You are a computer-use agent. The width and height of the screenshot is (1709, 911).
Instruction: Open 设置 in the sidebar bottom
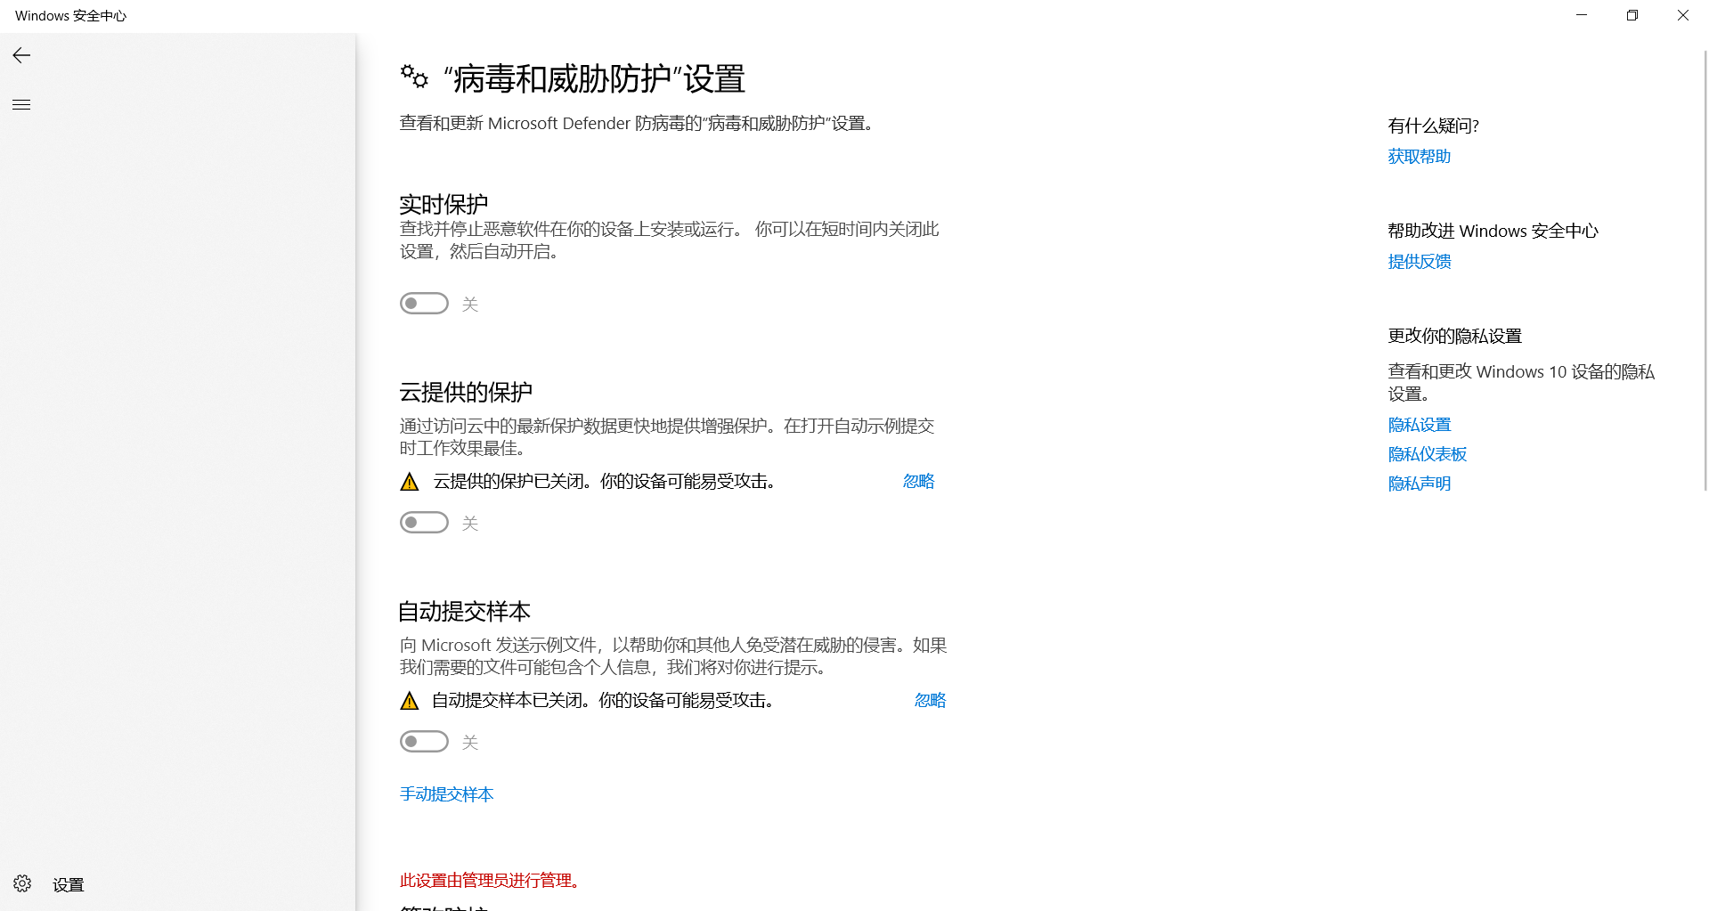pyautogui.click(x=69, y=884)
